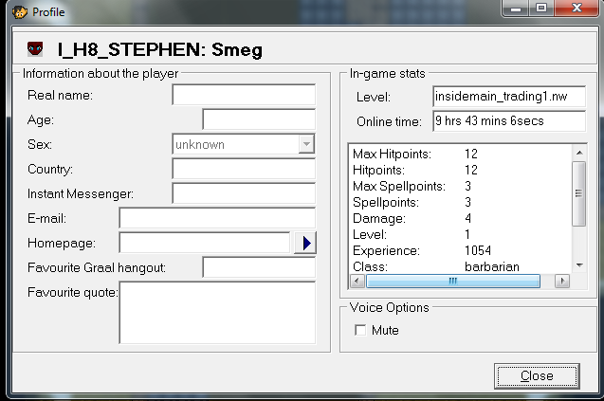604x401 pixels.
Task: Click the player head icon beside I_H8_STEPHEN
Action: tap(35, 49)
